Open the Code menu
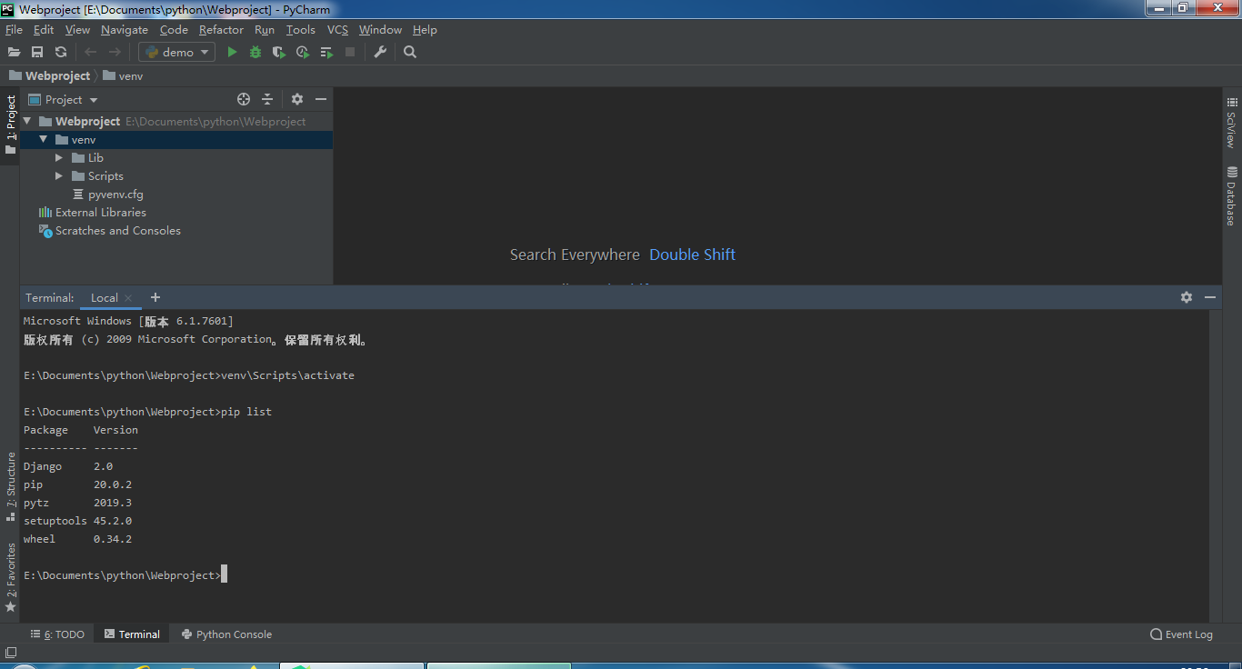 [x=174, y=30]
